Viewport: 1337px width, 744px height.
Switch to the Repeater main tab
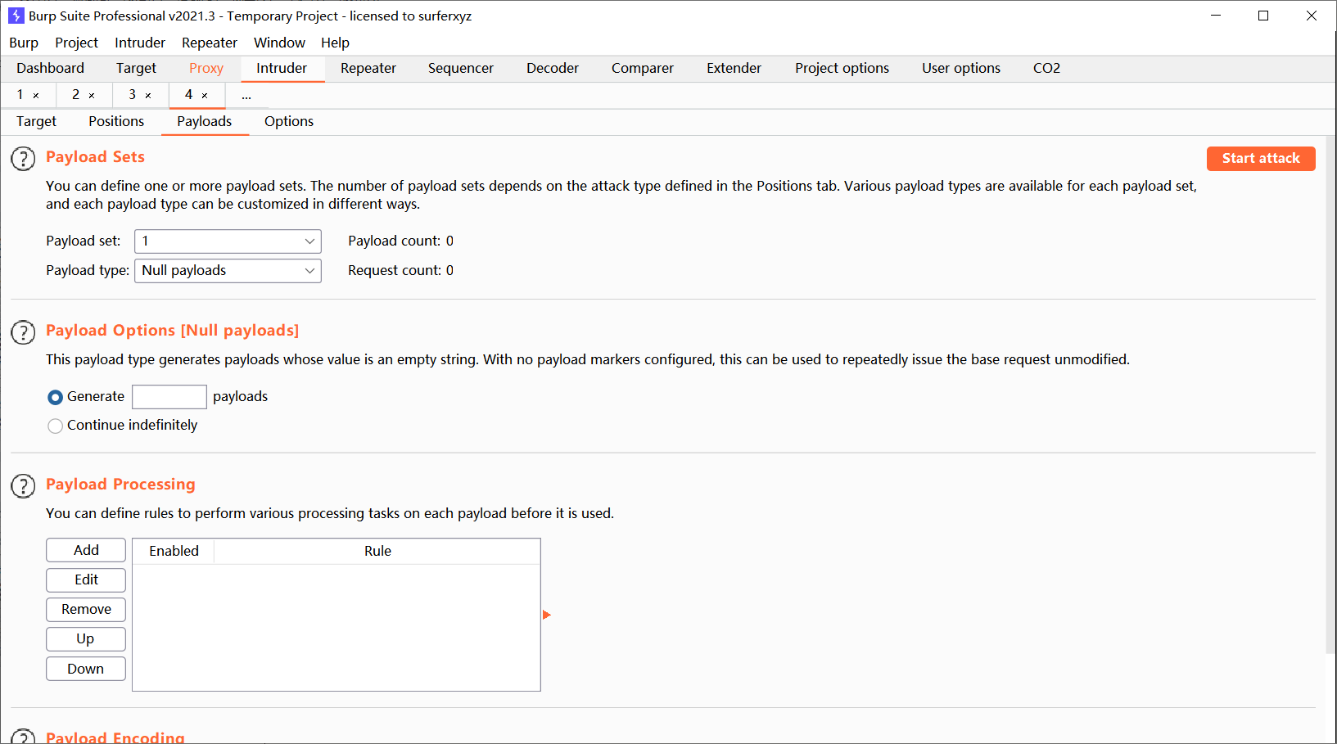[x=368, y=68]
